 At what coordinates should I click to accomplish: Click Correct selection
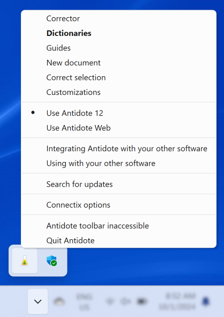(119, 77)
